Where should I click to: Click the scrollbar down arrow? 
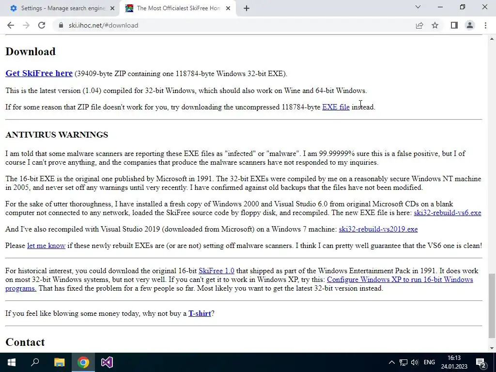pos(492,348)
